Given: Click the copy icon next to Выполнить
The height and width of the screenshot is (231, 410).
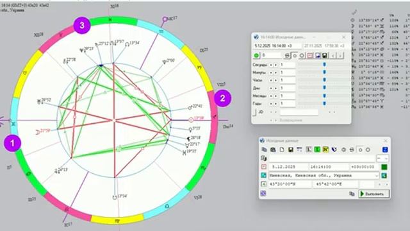Looking at the screenshot, I should point(352,194).
